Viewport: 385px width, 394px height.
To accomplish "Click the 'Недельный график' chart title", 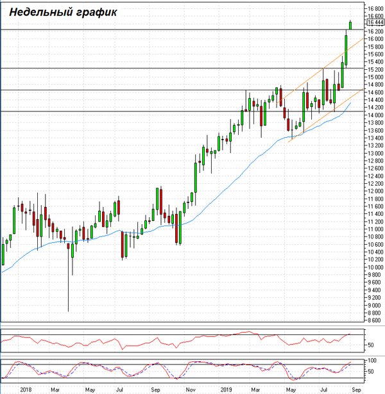I will [x=63, y=12].
